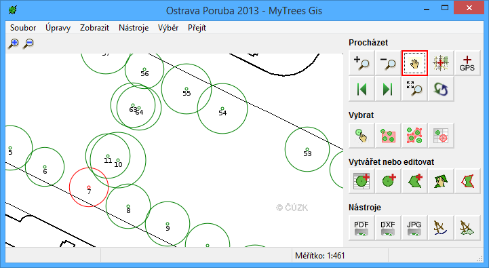Image resolution: width=489 pixels, height=268 pixels.
Task: Go to next view arrow
Action: click(388, 90)
